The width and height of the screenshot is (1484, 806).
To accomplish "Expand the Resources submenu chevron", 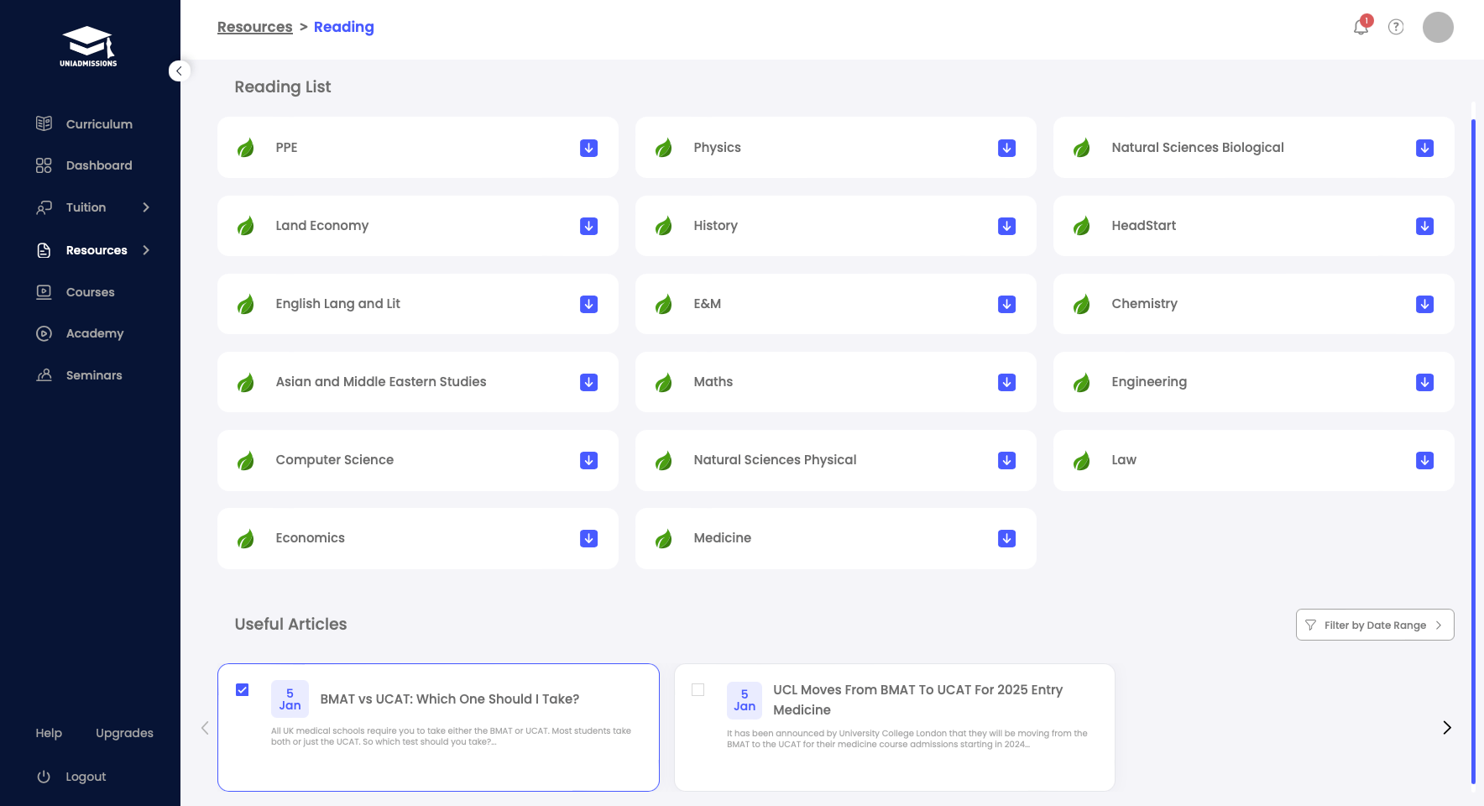I will pos(146,250).
